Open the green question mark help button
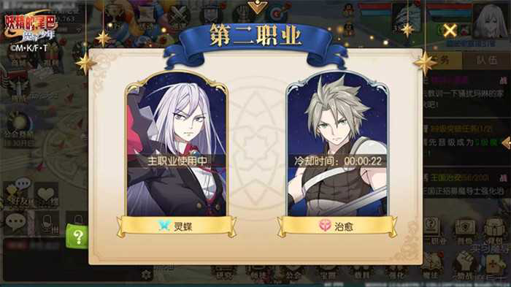Viewport: 511px width, 287px height. [77, 237]
